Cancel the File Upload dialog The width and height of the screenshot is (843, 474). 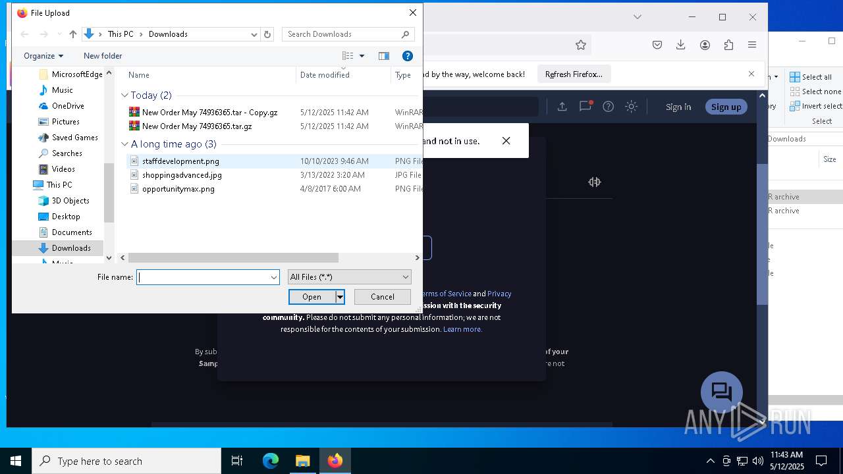383,297
